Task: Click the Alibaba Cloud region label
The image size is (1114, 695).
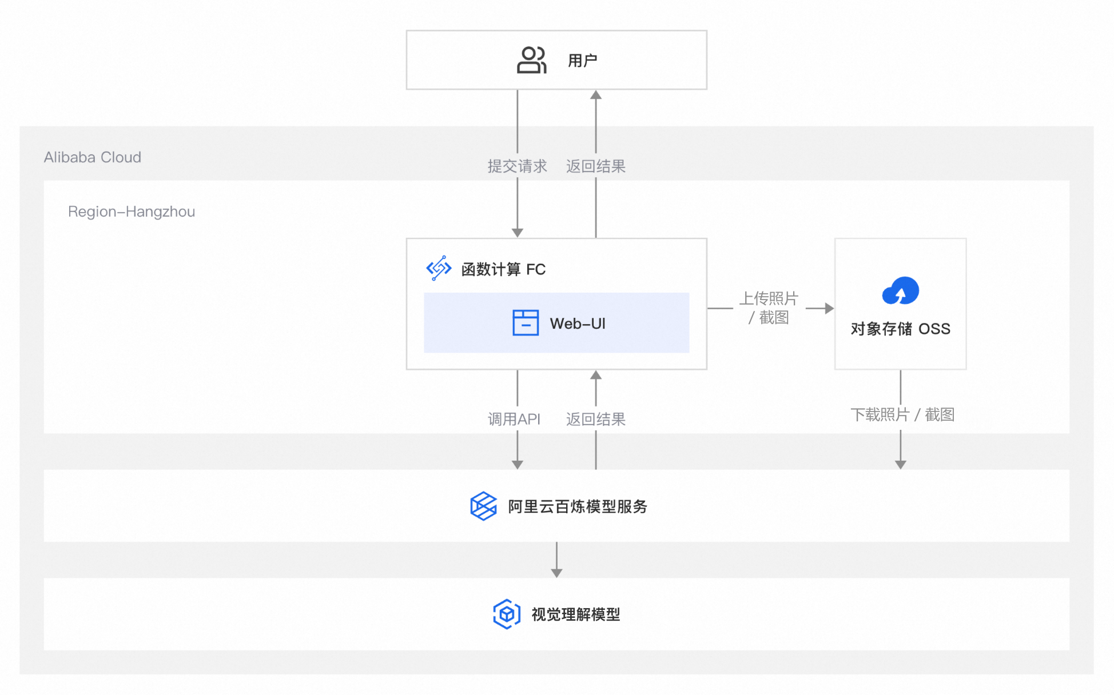Action: [93, 157]
